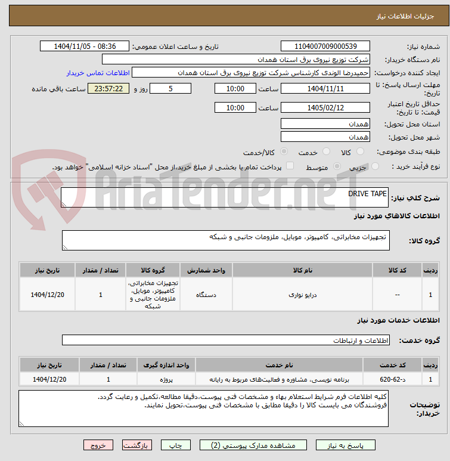Click the اطلاعات خدمات مورد نیاز section heading
The image size is (450, 461).
pos(399,320)
